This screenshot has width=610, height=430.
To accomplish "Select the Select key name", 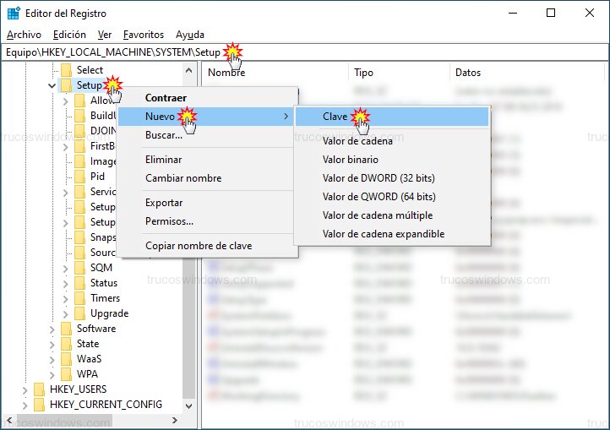I will click(x=90, y=70).
